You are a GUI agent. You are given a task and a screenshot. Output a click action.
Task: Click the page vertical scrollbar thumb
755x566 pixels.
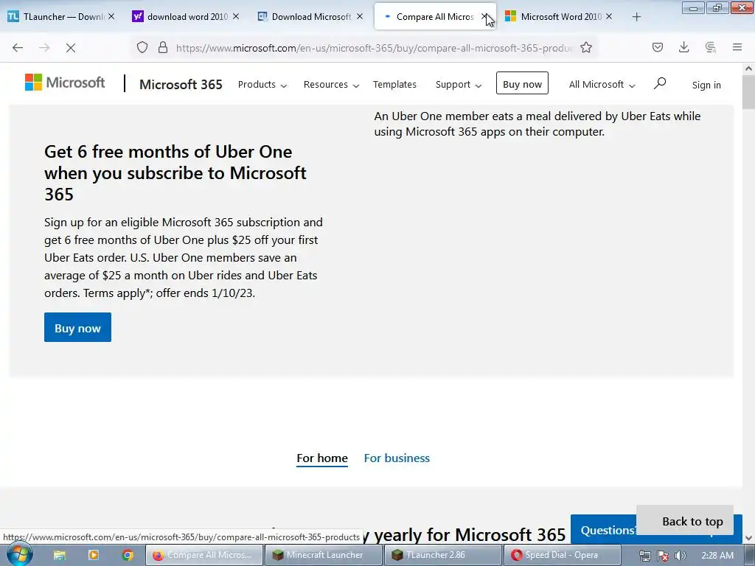coord(749,91)
